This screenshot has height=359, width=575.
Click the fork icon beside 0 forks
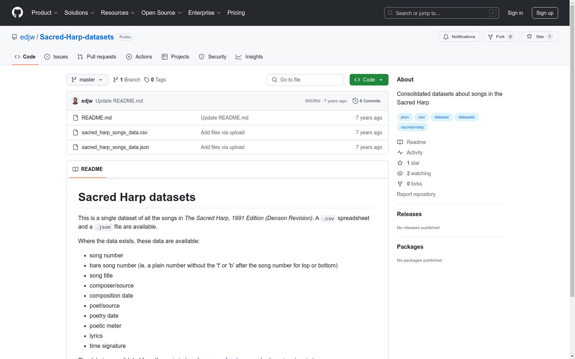(x=400, y=184)
